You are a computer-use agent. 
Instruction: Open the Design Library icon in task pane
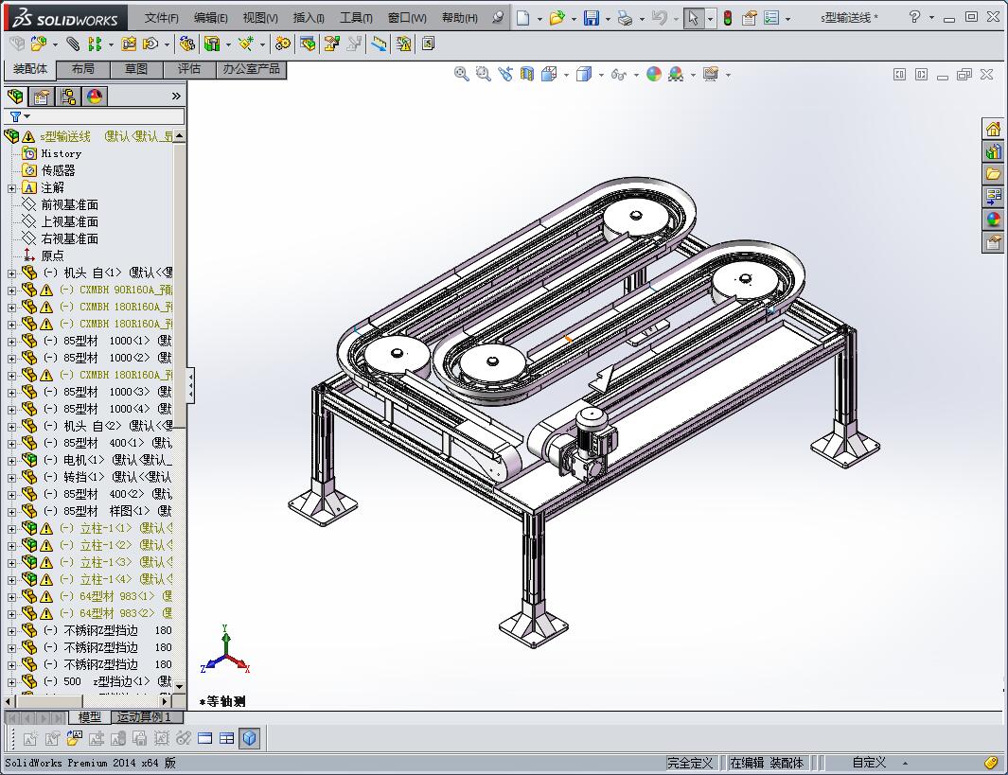point(993,151)
